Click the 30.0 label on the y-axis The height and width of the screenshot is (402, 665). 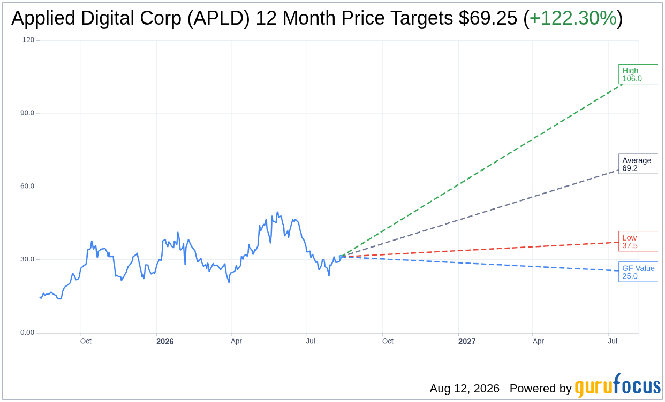[x=27, y=259]
